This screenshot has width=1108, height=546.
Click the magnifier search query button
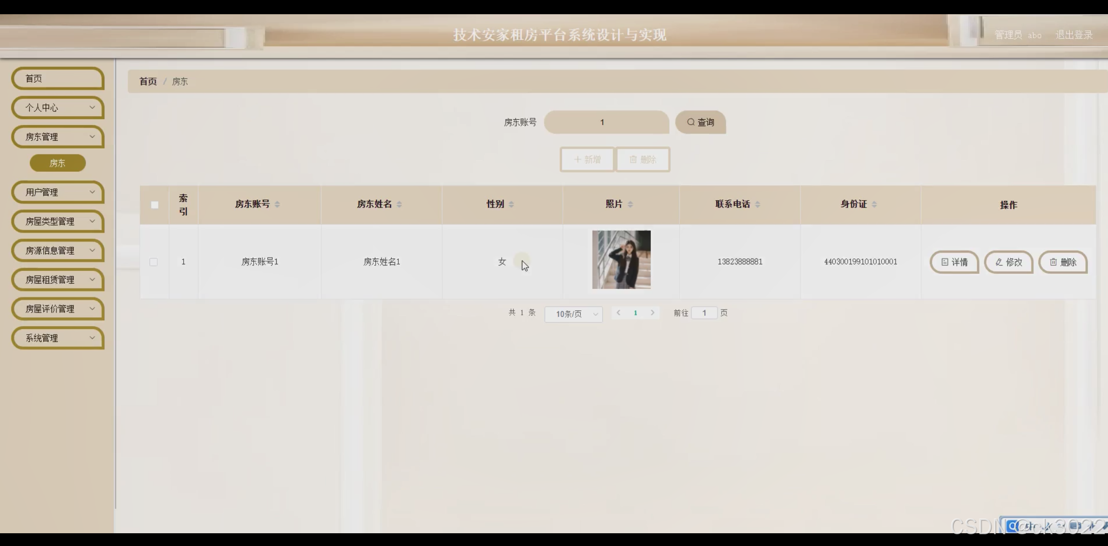coord(700,122)
